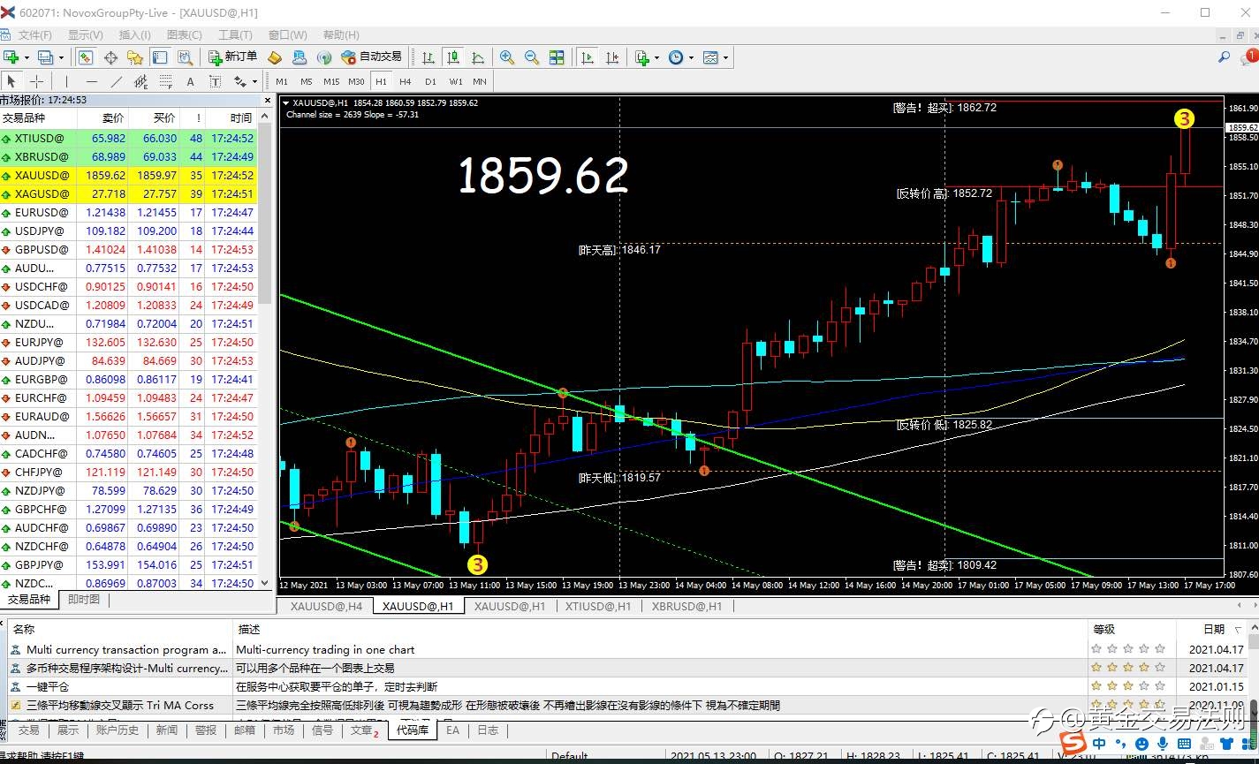The height and width of the screenshot is (764, 1259).
Task: Open the indicators list icon
Action: point(641,57)
